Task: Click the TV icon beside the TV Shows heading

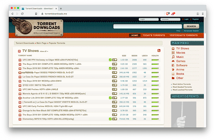Action: [19, 51]
